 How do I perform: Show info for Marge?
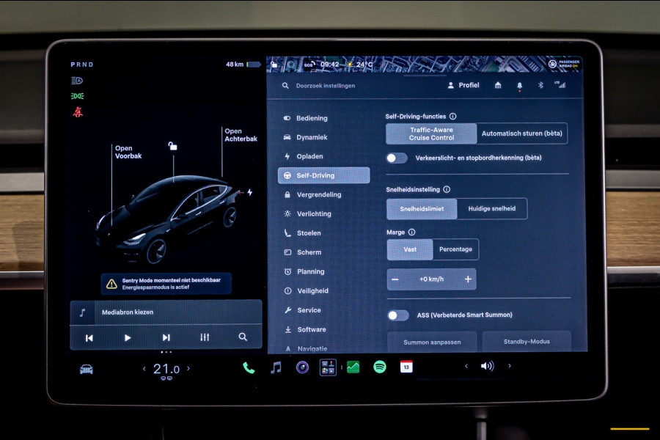tap(411, 232)
